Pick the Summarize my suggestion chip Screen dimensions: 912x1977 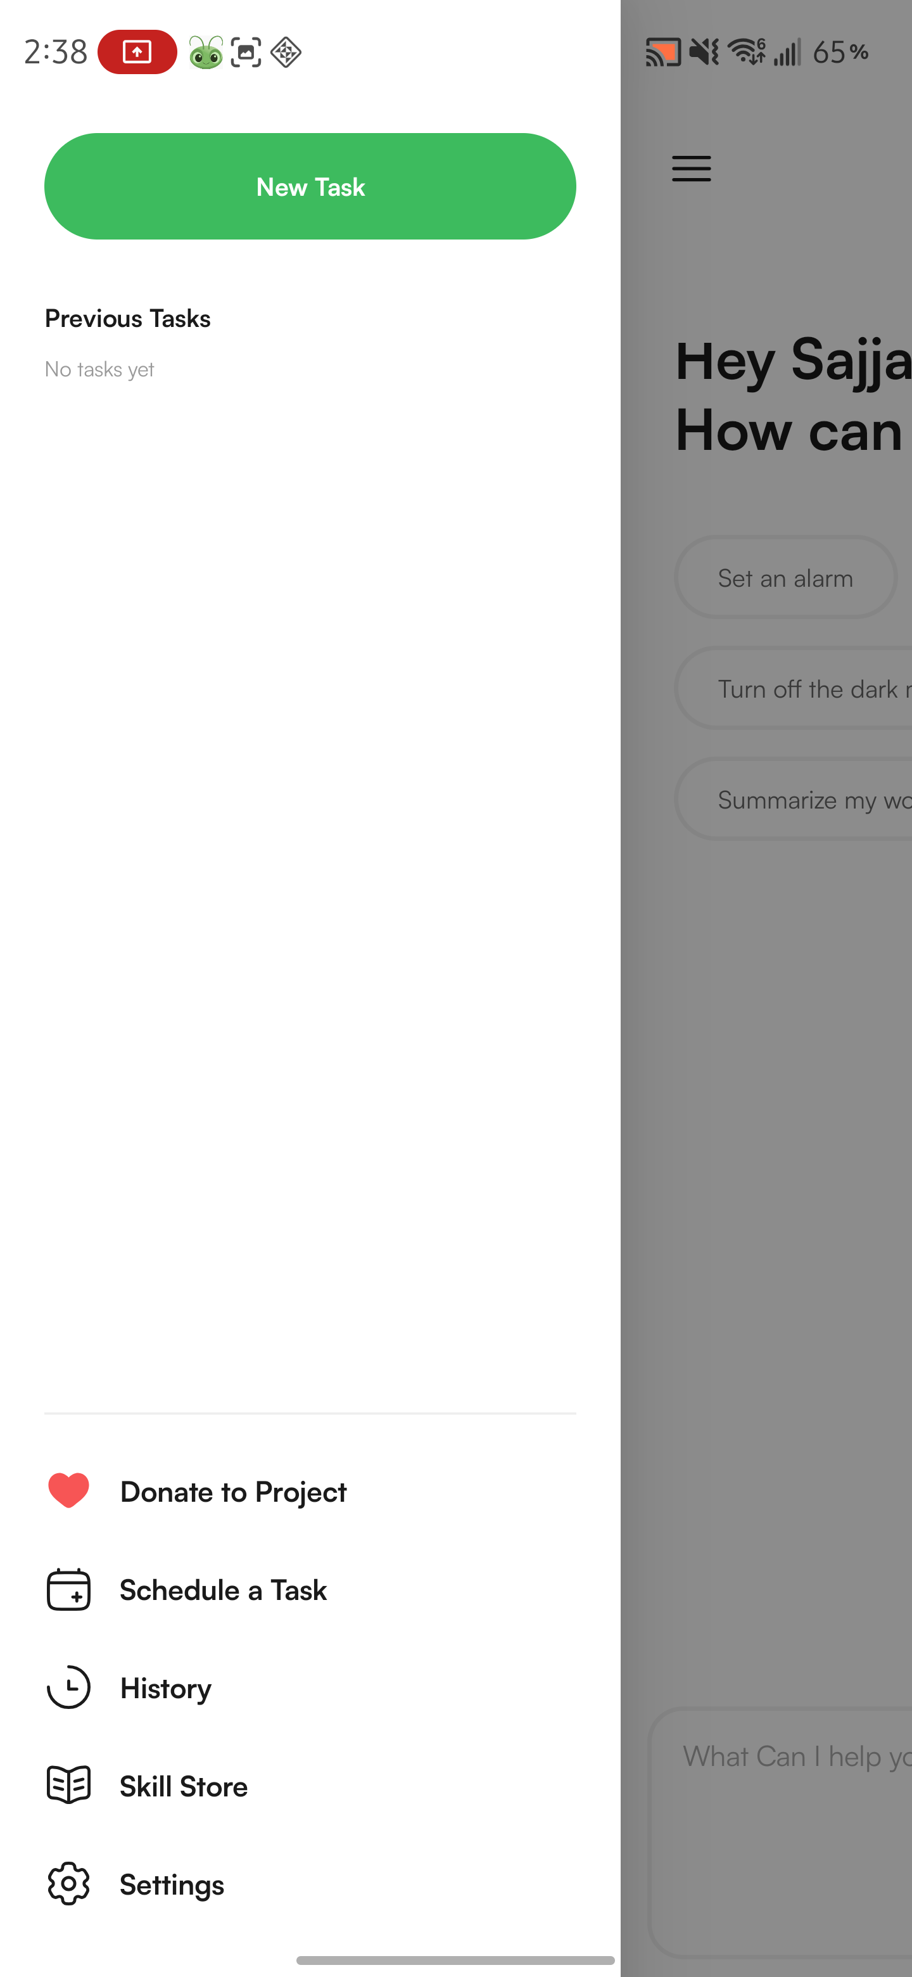(x=793, y=799)
